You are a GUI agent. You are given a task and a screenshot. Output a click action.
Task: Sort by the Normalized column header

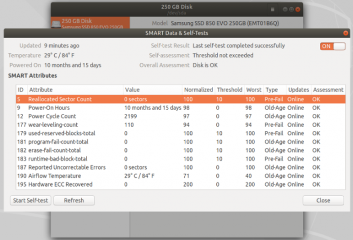(198, 90)
